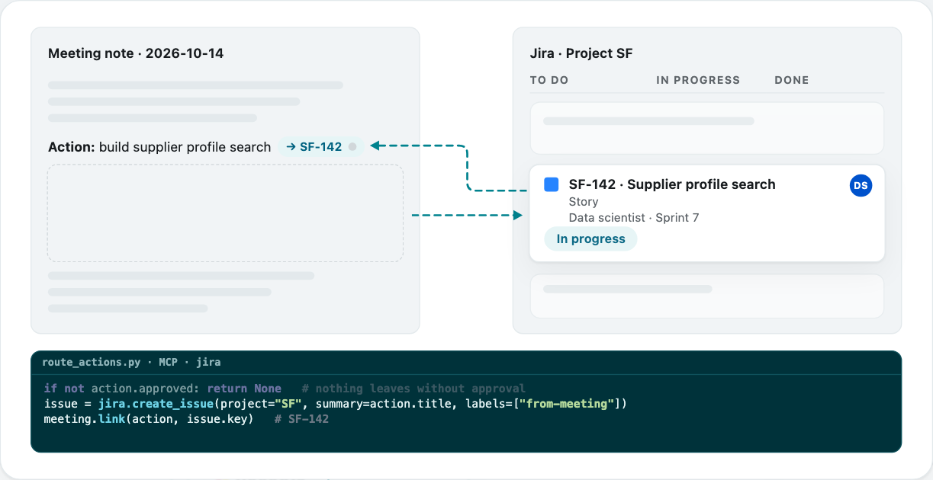Click the Meeting note · 2026-10-14 heading
The image size is (933, 480).
point(136,53)
